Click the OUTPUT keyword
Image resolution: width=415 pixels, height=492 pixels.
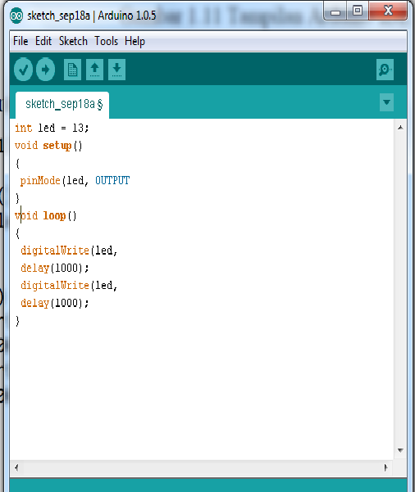click(112, 181)
